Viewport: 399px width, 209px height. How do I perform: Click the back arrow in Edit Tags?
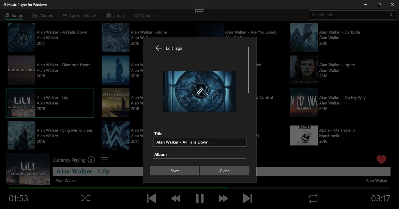(x=159, y=48)
